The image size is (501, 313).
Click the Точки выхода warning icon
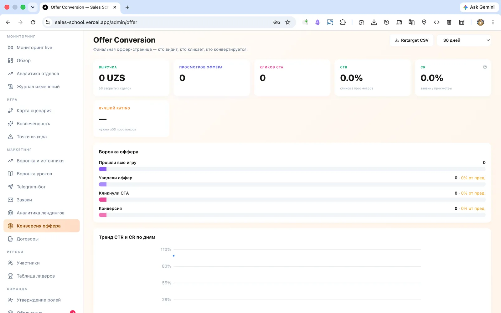click(x=10, y=137)
